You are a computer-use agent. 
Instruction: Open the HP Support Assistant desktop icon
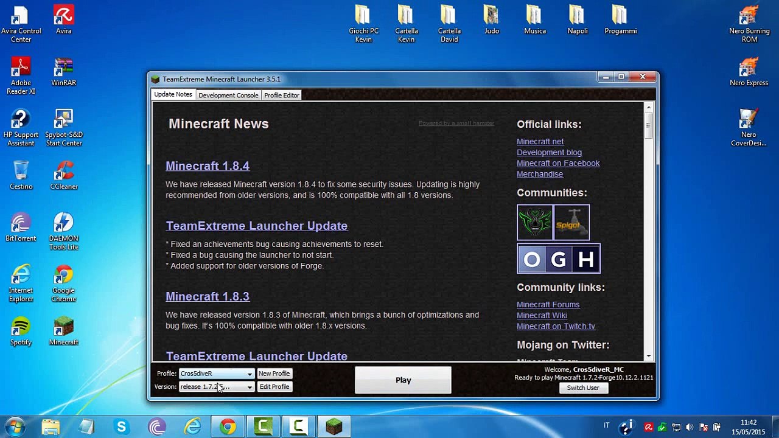pos(21,128)
